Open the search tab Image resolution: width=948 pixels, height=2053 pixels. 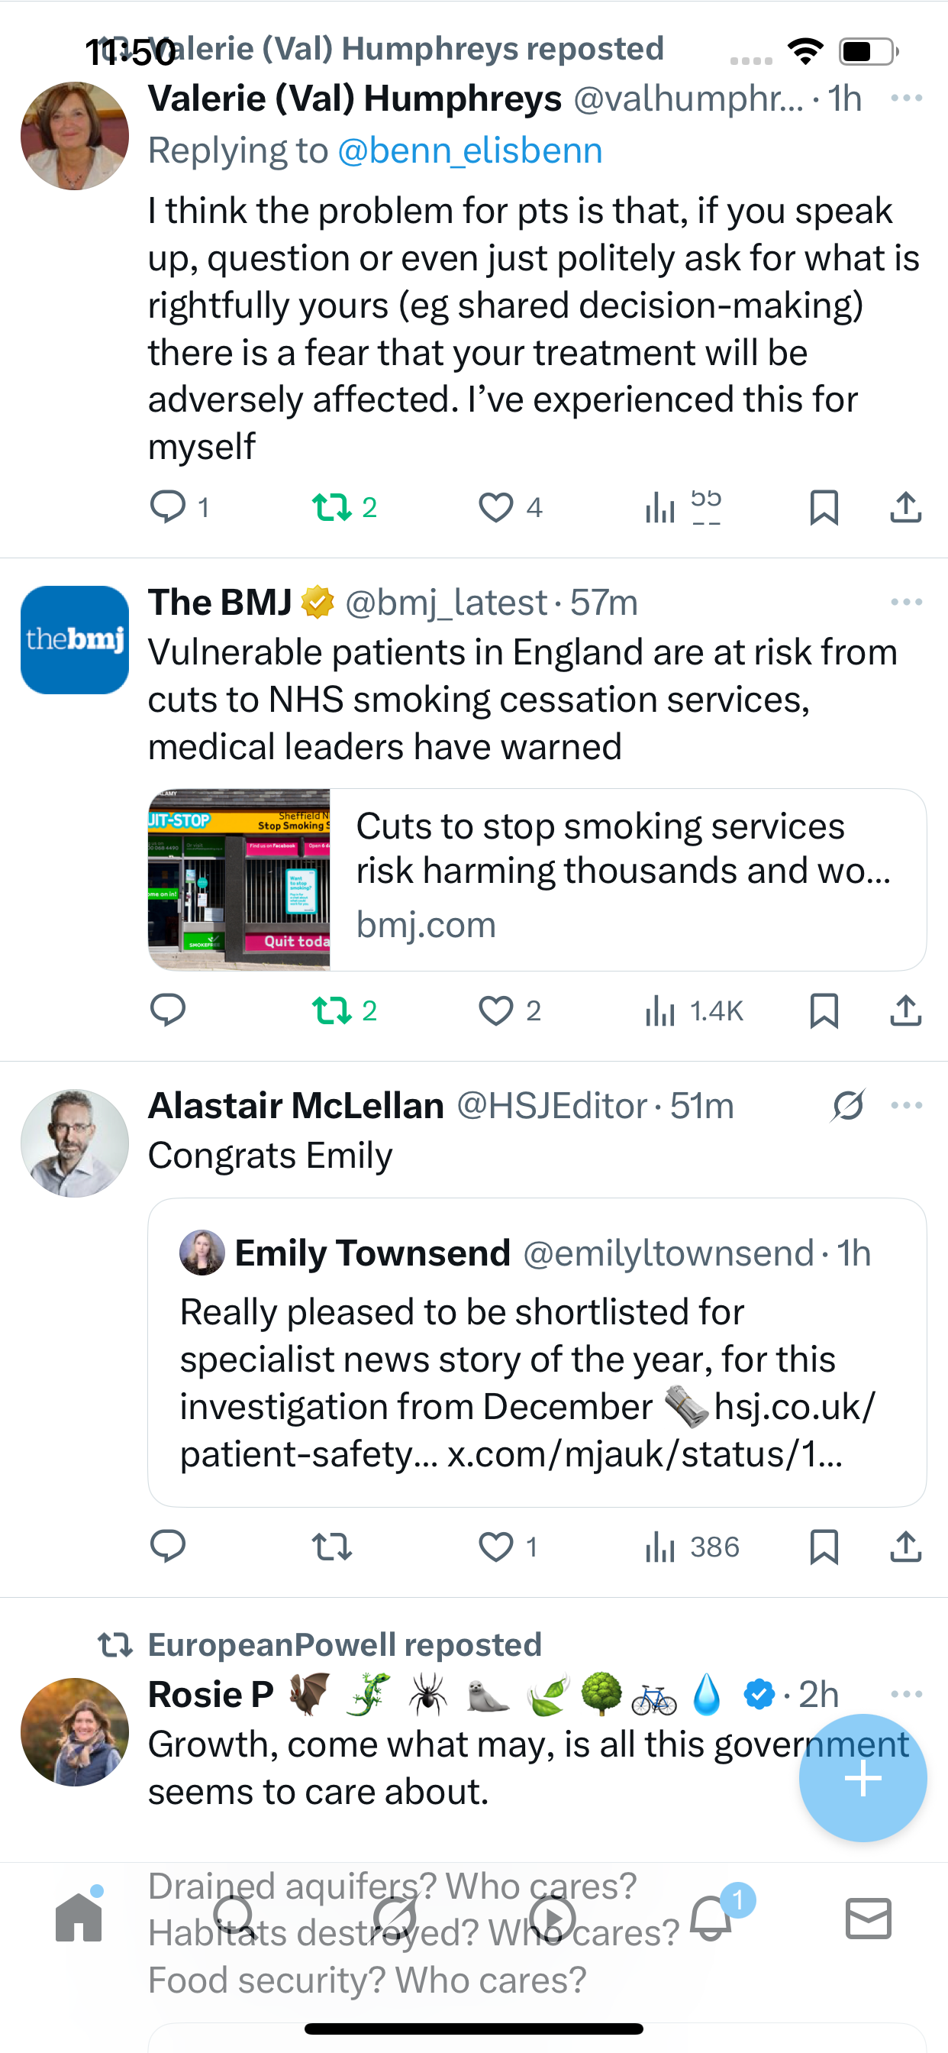tap(234, 1918)
